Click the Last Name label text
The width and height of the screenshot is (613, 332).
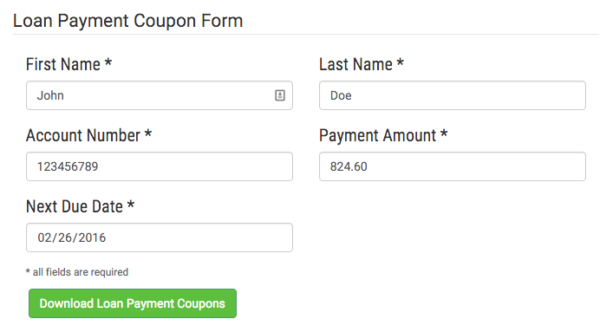point(355,64)
